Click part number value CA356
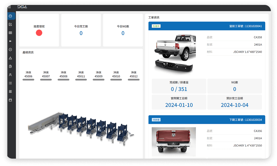 258,131
